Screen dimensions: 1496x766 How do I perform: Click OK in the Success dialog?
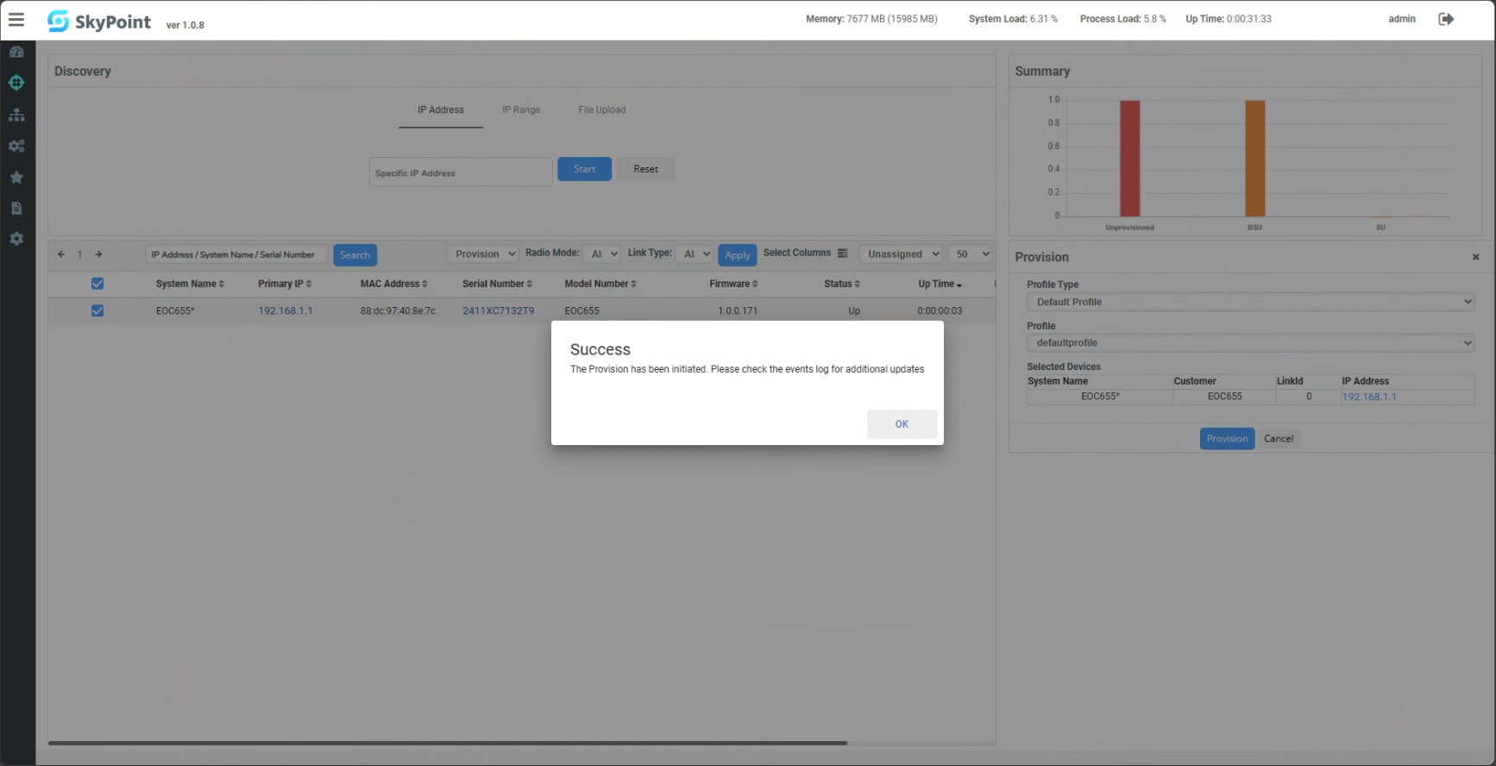902,424
